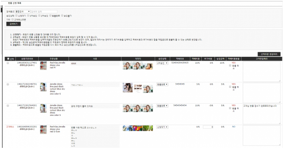Click the 선택주문 변경처리 button
The height and width of the screenshot is (149, 283).
click(269, 54)
